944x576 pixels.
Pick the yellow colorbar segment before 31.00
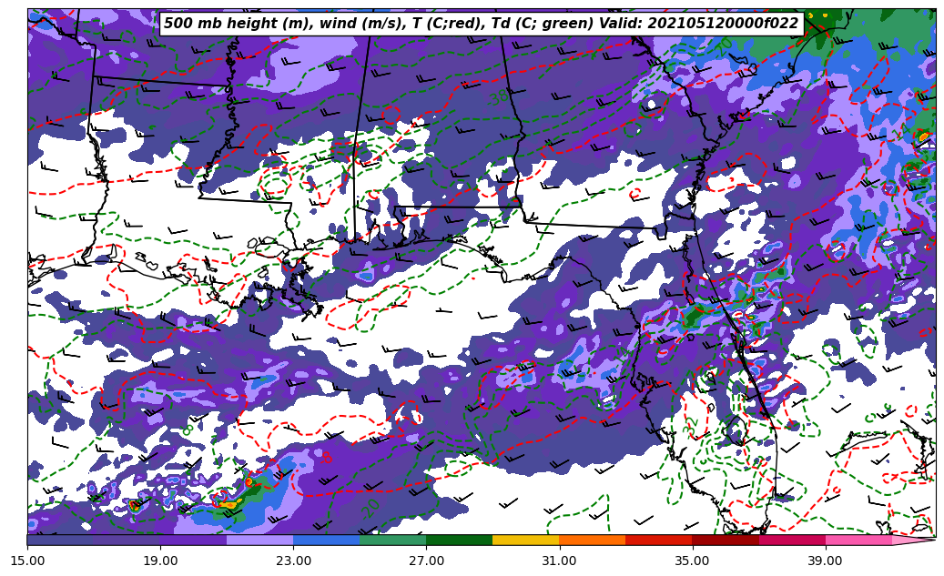[x=526, y=540]
